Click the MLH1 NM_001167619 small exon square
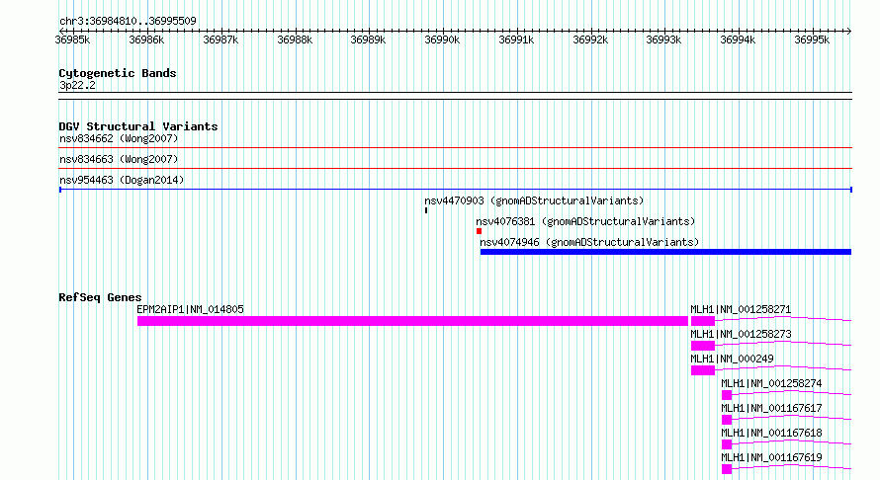Screen dimensions: 880x480 click(727, 469)
